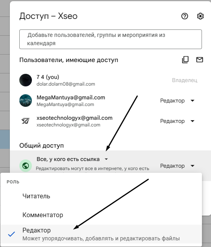Click the 7 4 owner avatar
Image resolution: width=211 pixels, height=247 pixels.
pyautogui.click(x=26, y=80)
